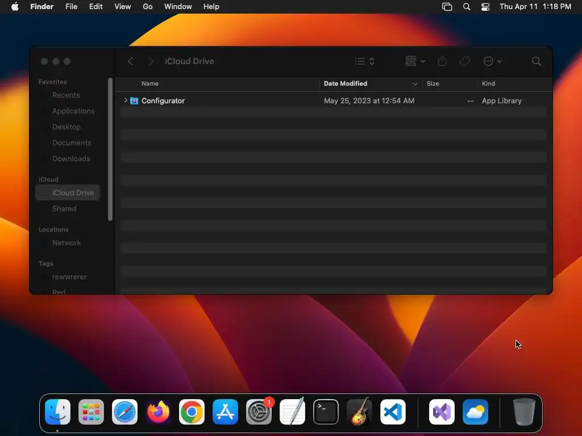Select the Configurator folder row
This screenshot has height=436, width=582.
click(333, 100)
